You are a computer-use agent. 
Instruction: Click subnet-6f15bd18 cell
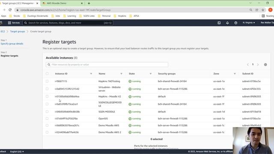[251, 112]
